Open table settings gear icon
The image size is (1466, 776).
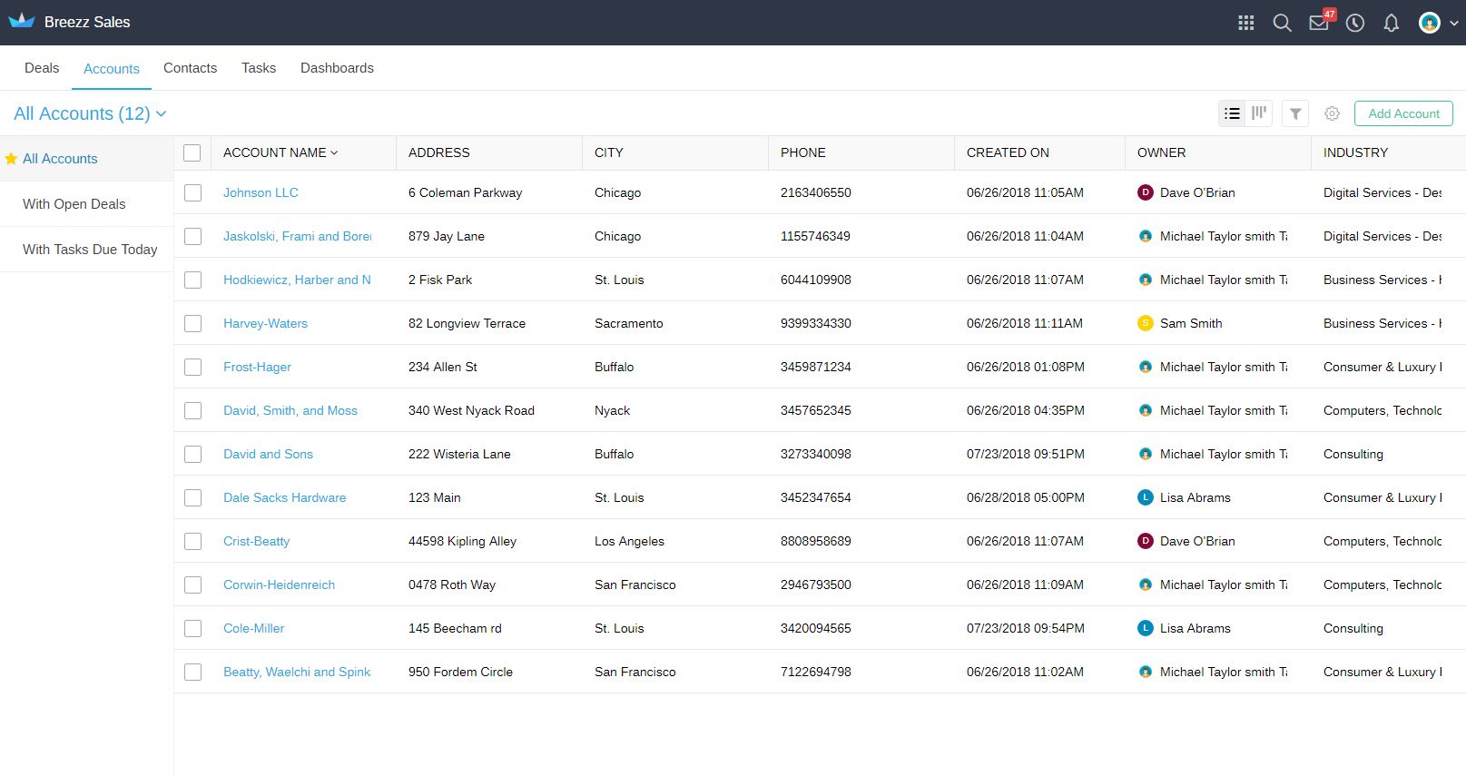1332,113
